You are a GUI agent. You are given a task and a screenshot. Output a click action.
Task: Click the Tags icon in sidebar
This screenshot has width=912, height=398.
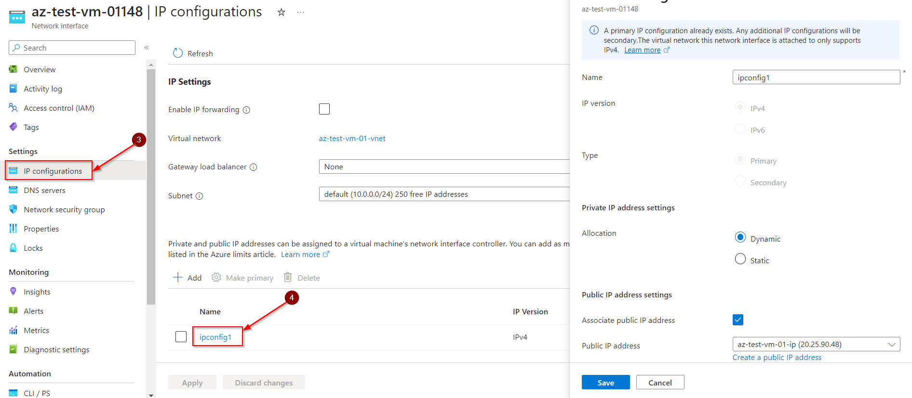(x=13, y=127)
